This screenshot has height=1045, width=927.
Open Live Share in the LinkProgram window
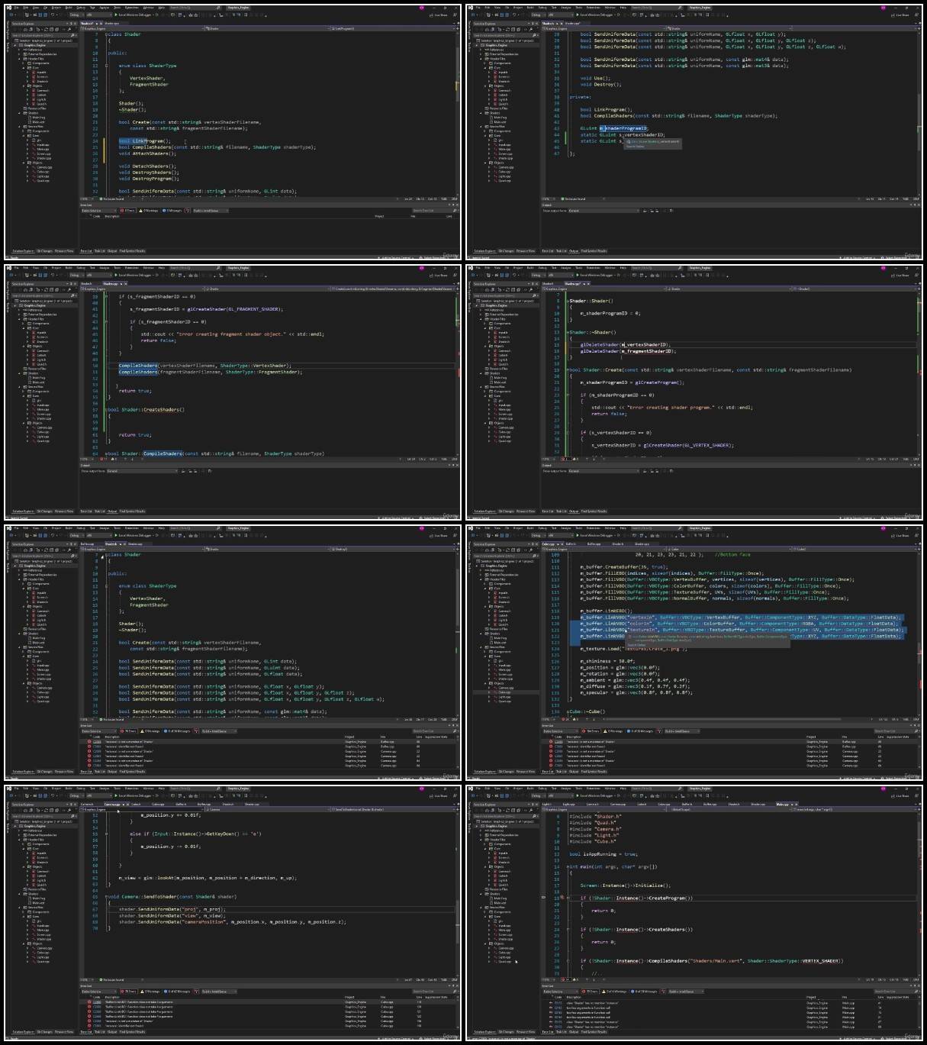[439, 15]
